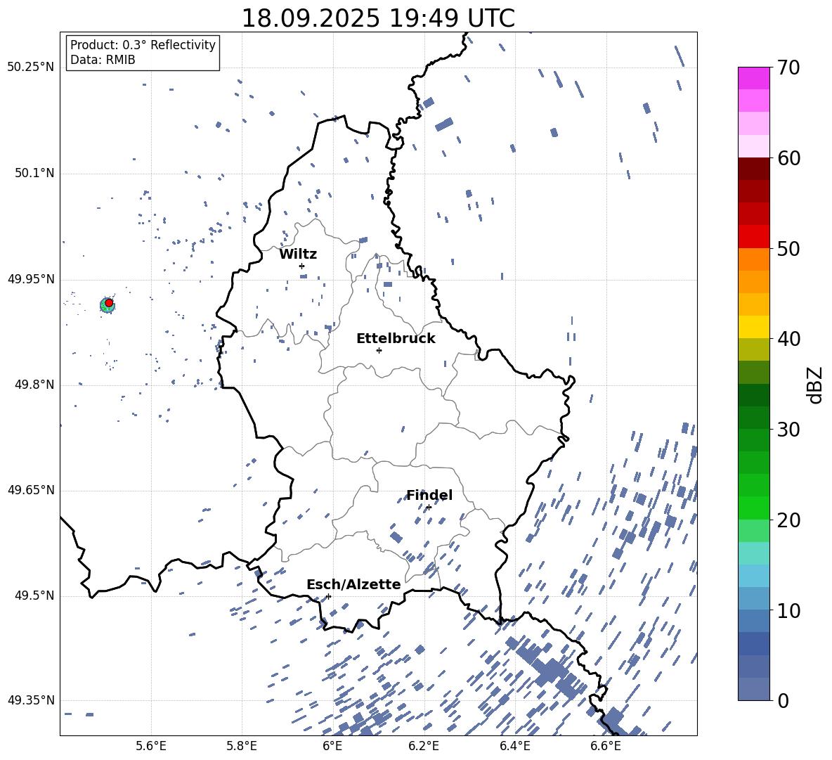The image size is (832, 760).
Task: Click the dark red colorbar segment below 60
Action: [x=753, y=169]
